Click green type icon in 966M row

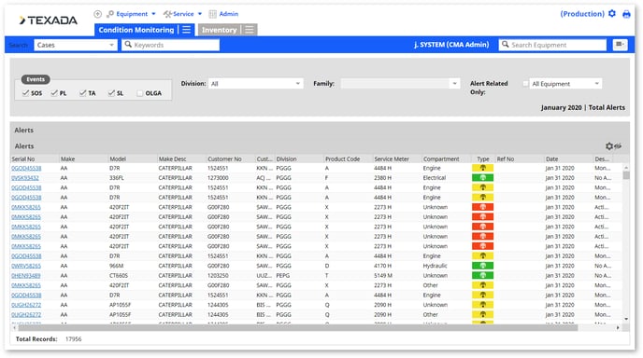482,266
